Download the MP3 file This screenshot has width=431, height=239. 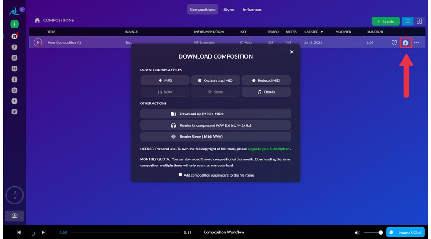click(165, 80)
